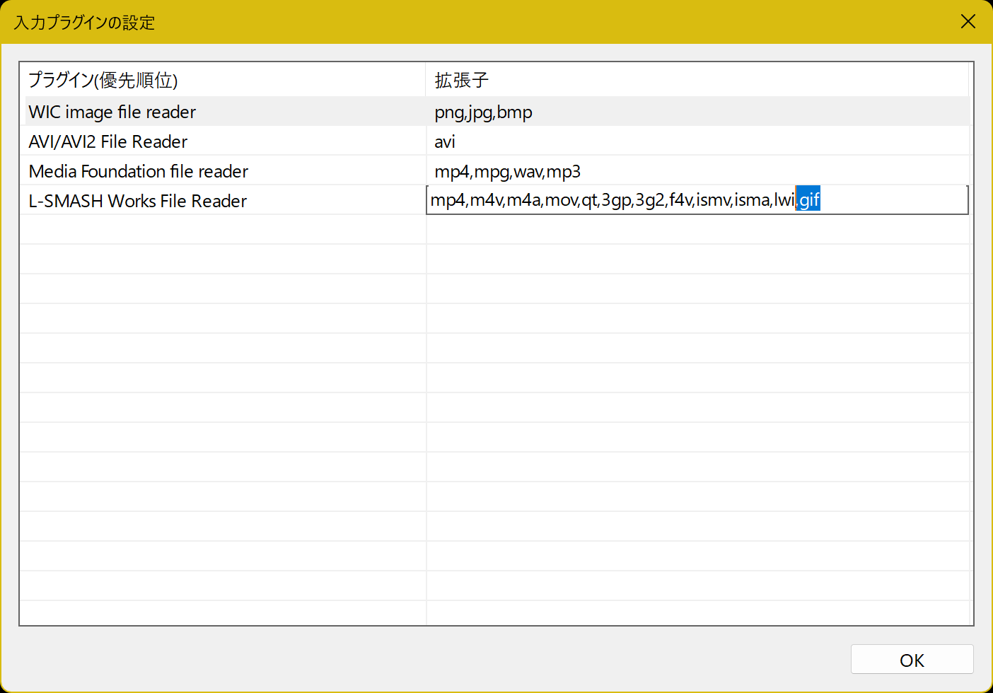Select the Media Foundation file reader plugin
This screenshot has width=993, height=693.
pyautogui.click(x=139, y=171)
